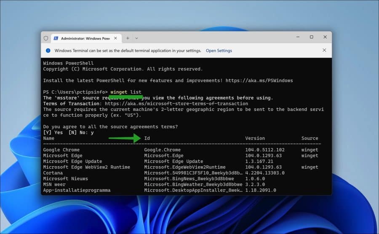Click version '104.0.5112.102'

(265, 150)
